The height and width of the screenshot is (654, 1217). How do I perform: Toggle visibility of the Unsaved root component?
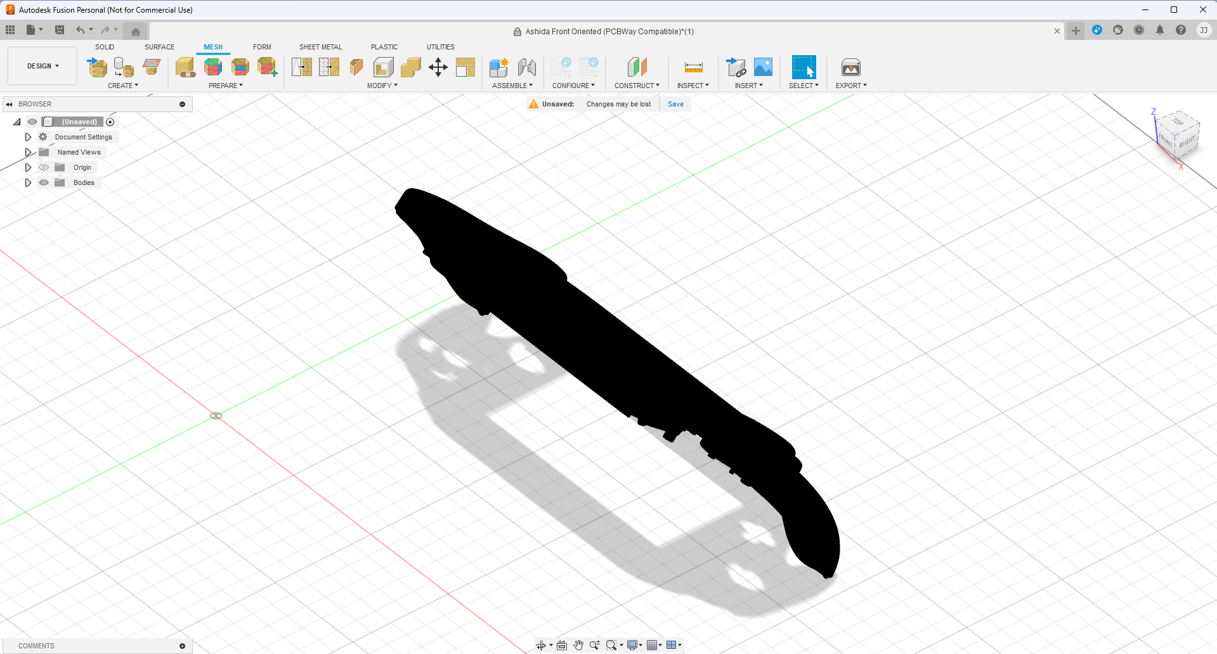coord(32,122)
